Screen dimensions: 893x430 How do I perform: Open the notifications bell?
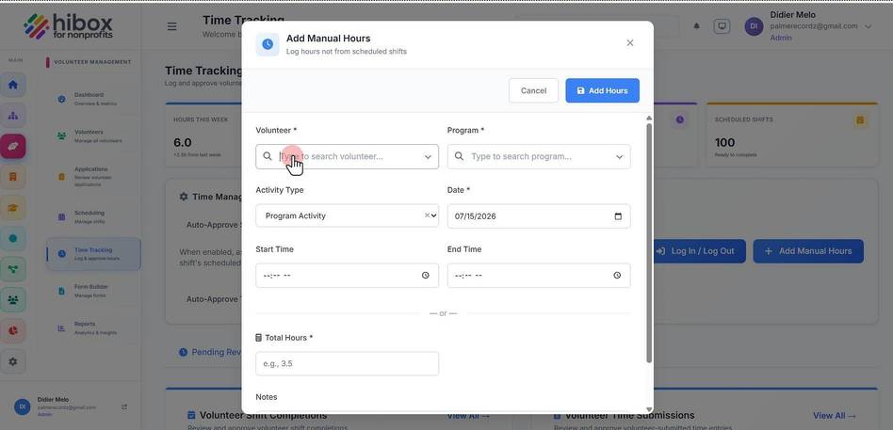(696, 26)
